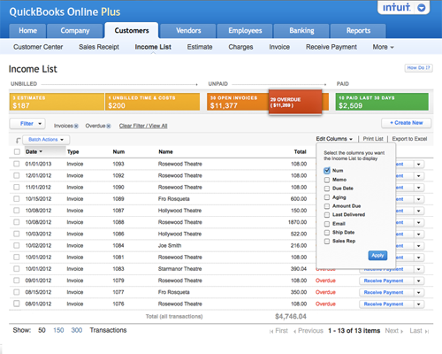This screenshot has height=354, width=442.
Task: Open Receive Payment in sub navigation
Action: point(331,47)
